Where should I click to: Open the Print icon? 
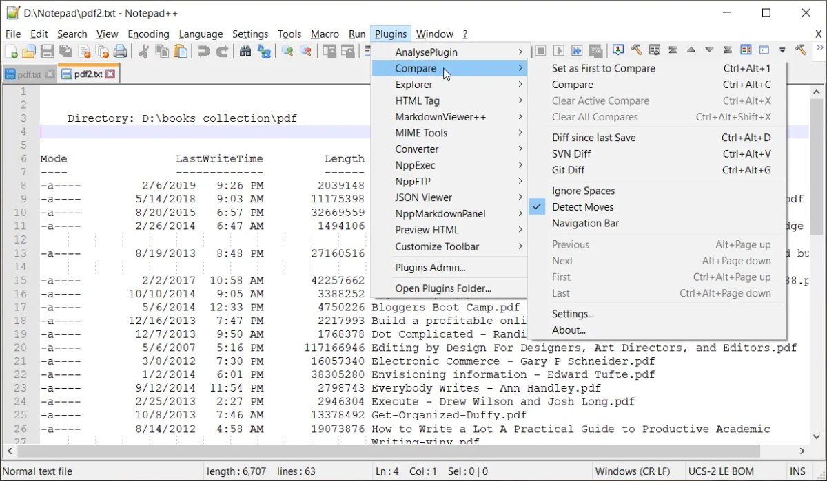coord(120,50)
